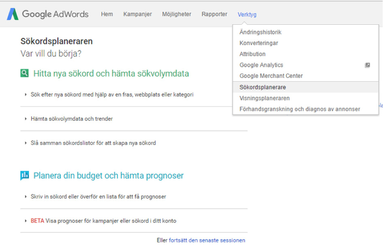Open Google Merchant Center entry
This screenshot has width=383, height=252.
[306, 76]
